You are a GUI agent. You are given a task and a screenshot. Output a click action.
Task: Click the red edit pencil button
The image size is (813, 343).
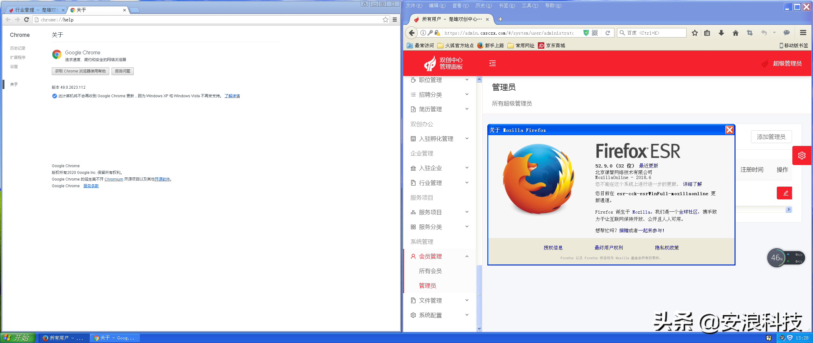(x=785, y=193)
